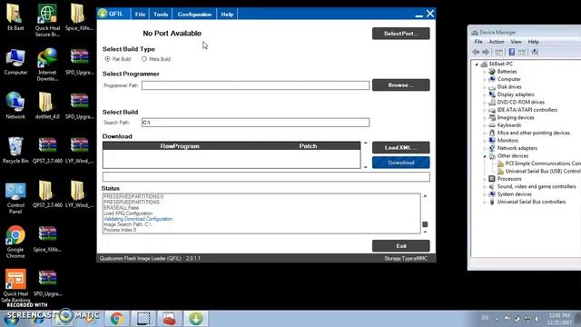Open the dotNet_4.0 folder
This screenshot has height=327, width=581.
click(46, 105)
